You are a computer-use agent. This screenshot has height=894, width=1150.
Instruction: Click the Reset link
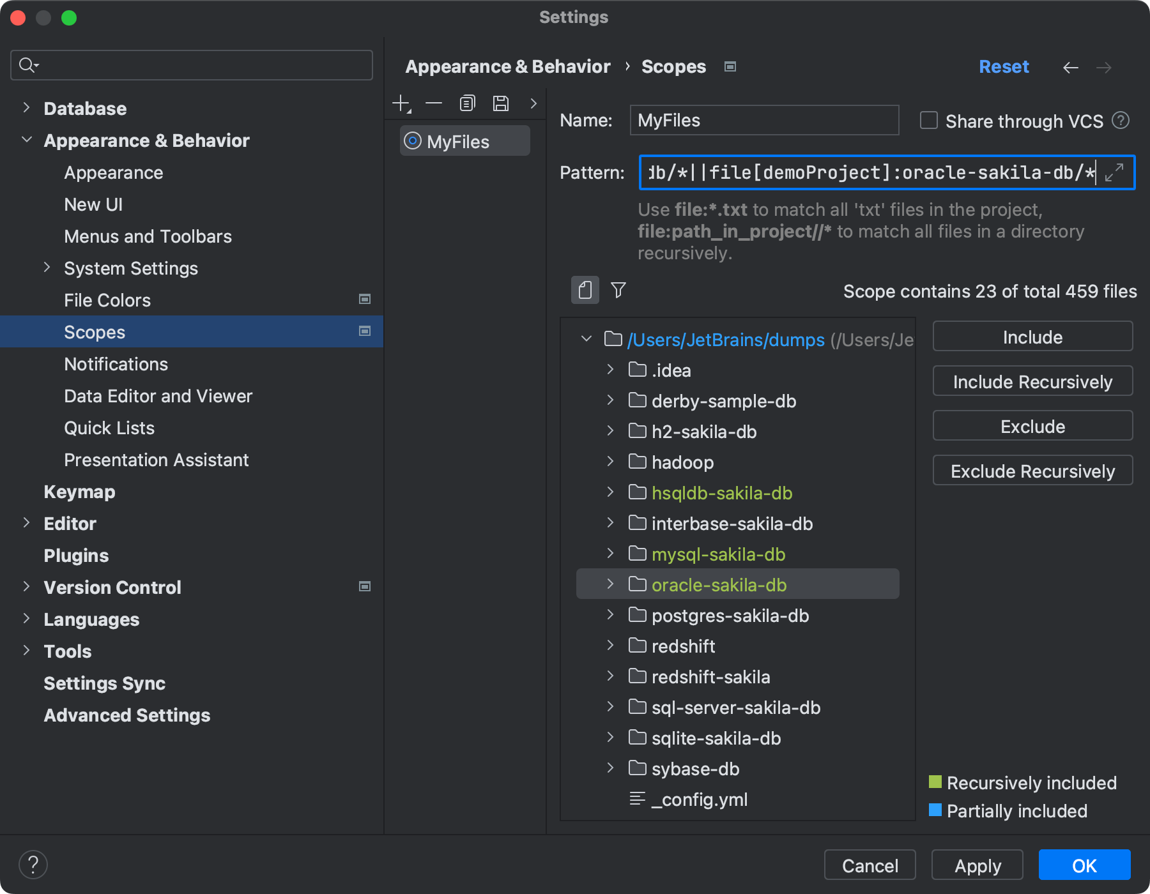[1003, 66]
